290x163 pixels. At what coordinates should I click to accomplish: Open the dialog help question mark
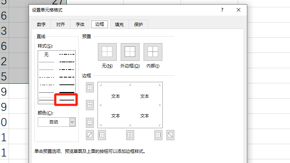(222, 10)
